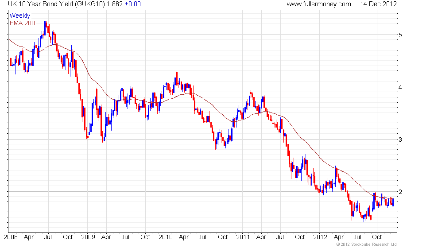434x248 pixels.
Task: Click the y-axis label '4'
Action: pyautogui.click(x=400, y=88)
